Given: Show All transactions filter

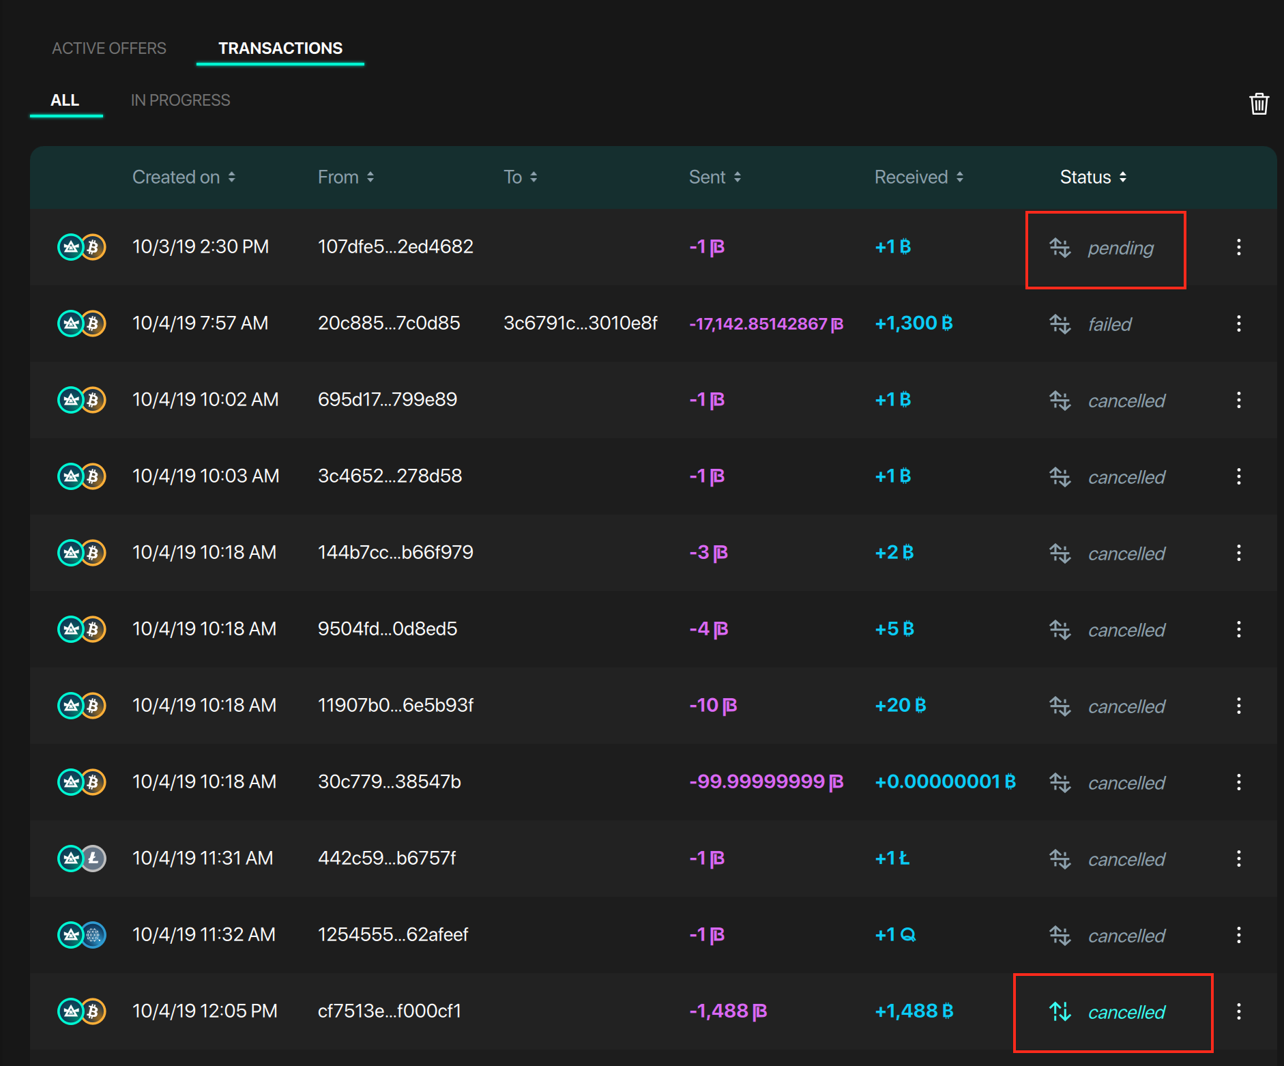Looking at the screenshot, I should (65, 100).
